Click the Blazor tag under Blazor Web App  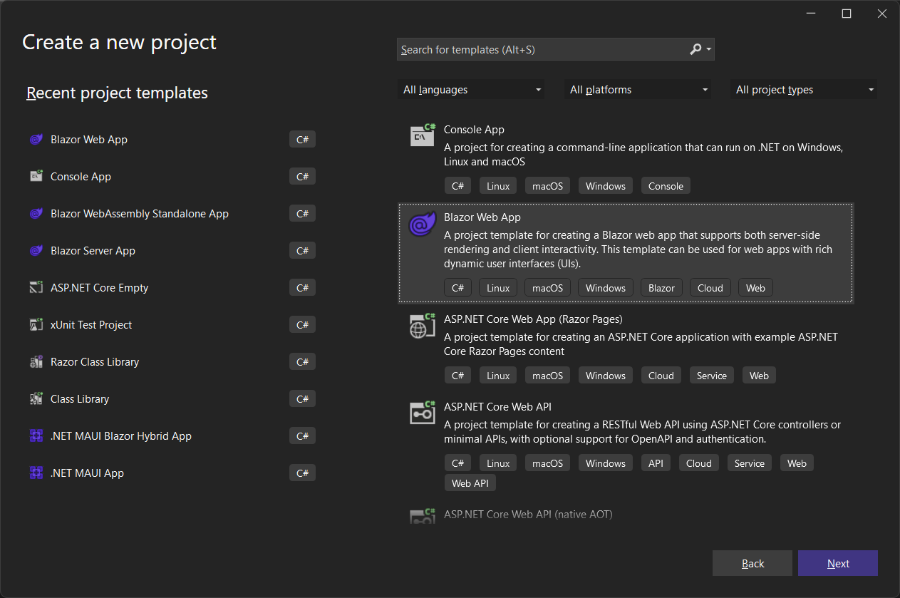tap(661, 288)
